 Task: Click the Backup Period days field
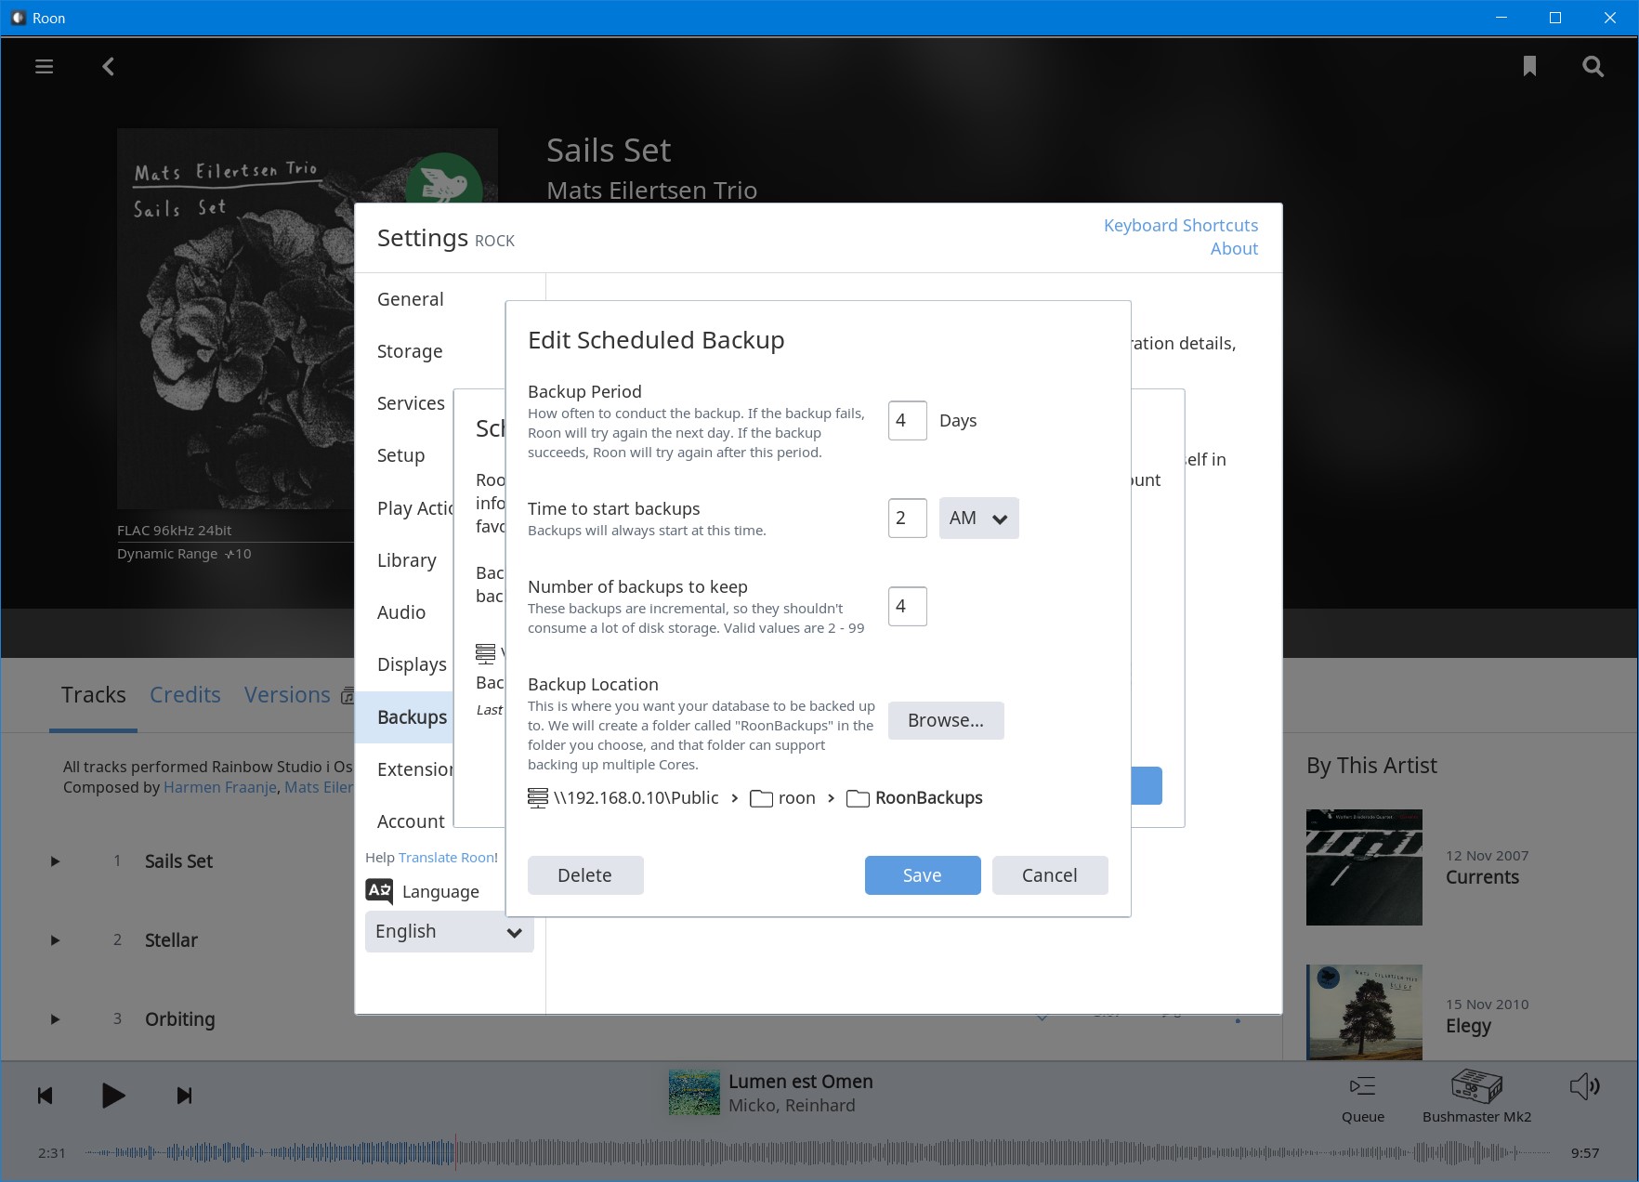coord(907,421)
